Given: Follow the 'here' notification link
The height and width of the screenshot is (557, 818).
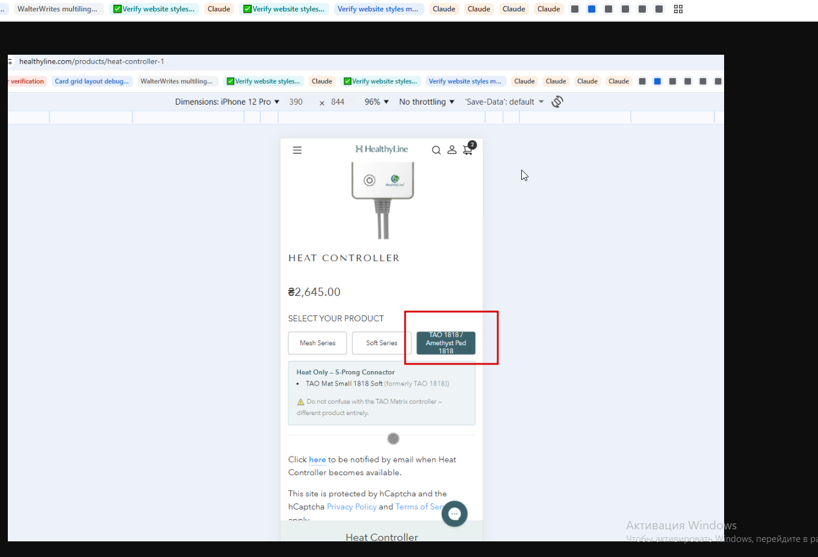Looking at the screenshot, I should pos(317,460).
